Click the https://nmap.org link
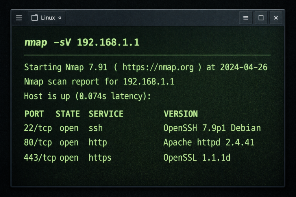Image resolution: width=296 pixels, height=197 pixels. click(158, 67)
